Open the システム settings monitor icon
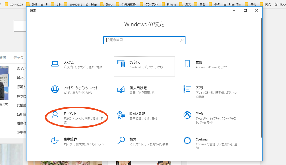The width and height of the screenshot is (286, 165). pyautogui.click(x=55, y=64)
